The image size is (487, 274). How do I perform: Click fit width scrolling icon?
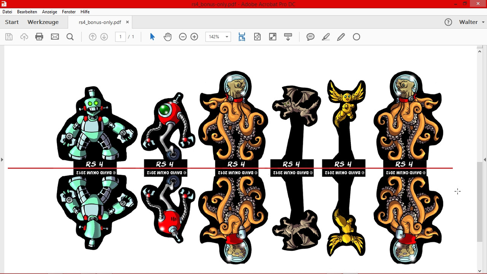point(242,37)
